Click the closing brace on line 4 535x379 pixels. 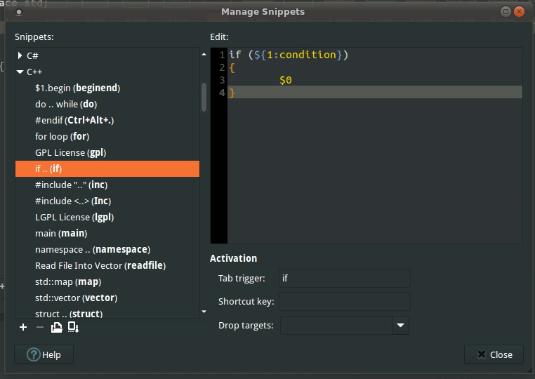[232, 93]
